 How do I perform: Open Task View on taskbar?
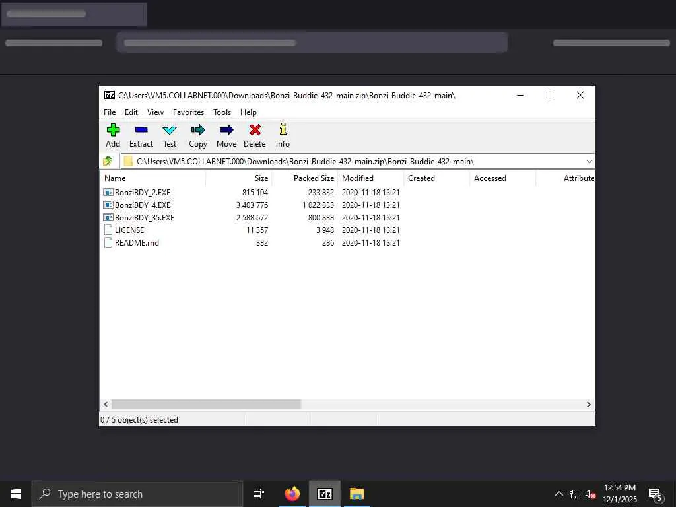click(259, 494)
